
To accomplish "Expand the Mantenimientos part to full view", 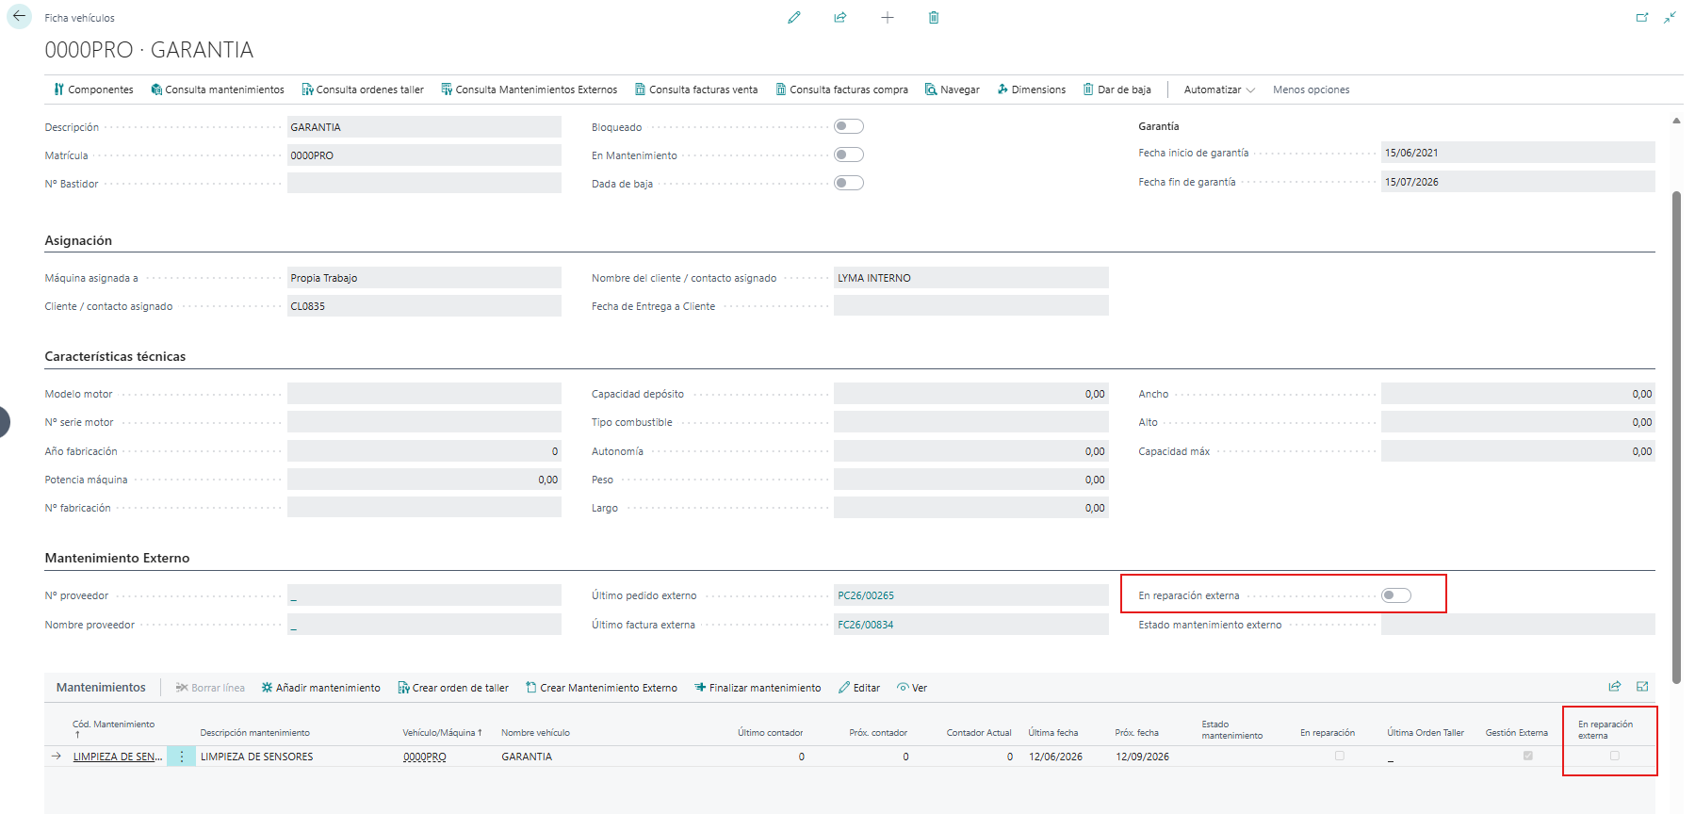I will click(1642, 687).
